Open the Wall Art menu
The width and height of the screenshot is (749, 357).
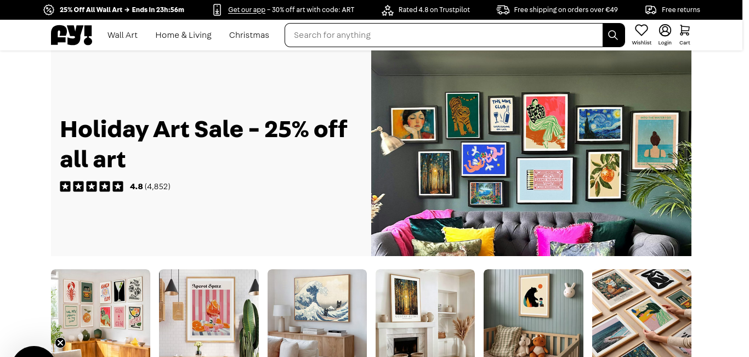click(x=122, y=35)
